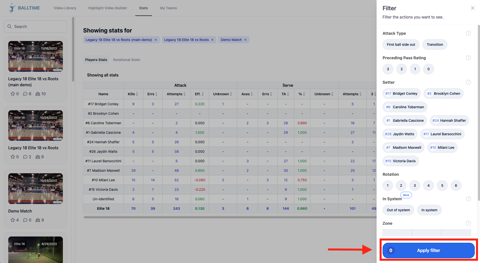Image resolution: width=480 pixels, height=263 pixels.
Task: Click the Setter help question icon
Action: [468, 82]
